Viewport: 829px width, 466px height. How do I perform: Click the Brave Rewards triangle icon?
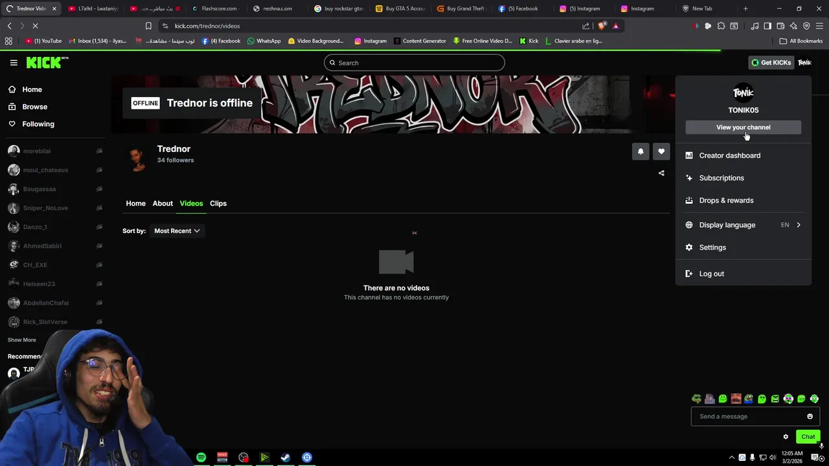pos(615,26)
